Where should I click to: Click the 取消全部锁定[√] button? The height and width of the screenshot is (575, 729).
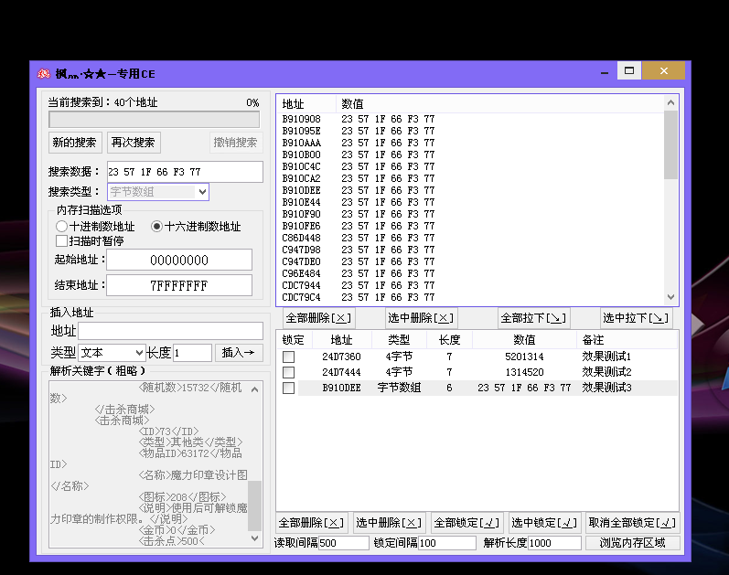[632, 523]
